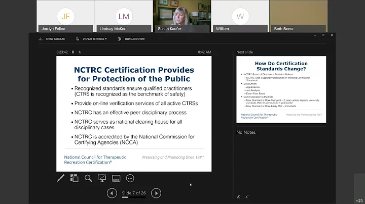Minimize the presenter view window
365x204 pixels.
[x=315, y=35]
